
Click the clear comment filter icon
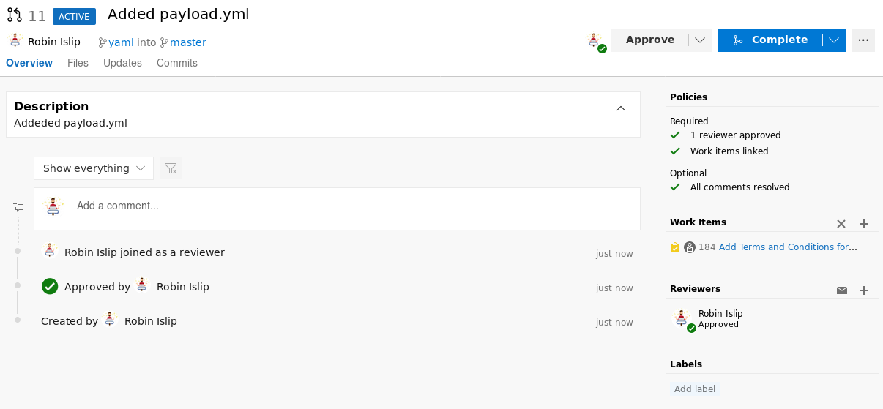171,168
